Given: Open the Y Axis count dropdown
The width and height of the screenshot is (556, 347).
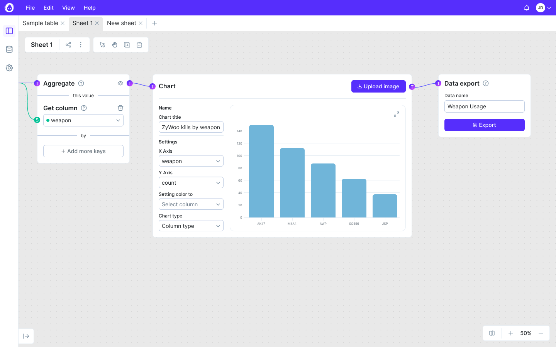Looking at the screenshot, I should 191,183.
